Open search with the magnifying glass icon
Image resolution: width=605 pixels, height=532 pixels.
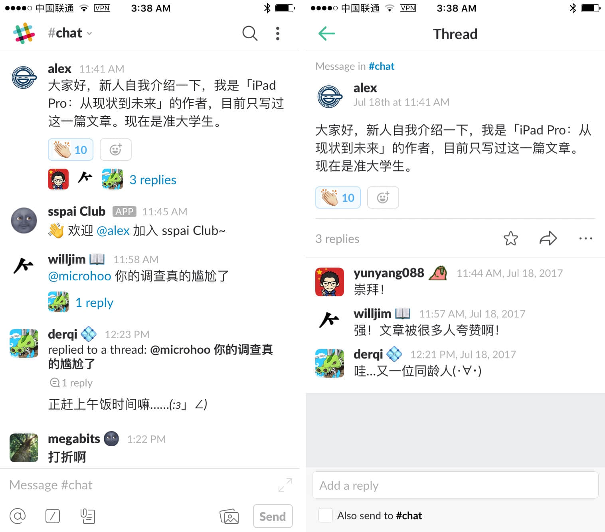(250, 33)
